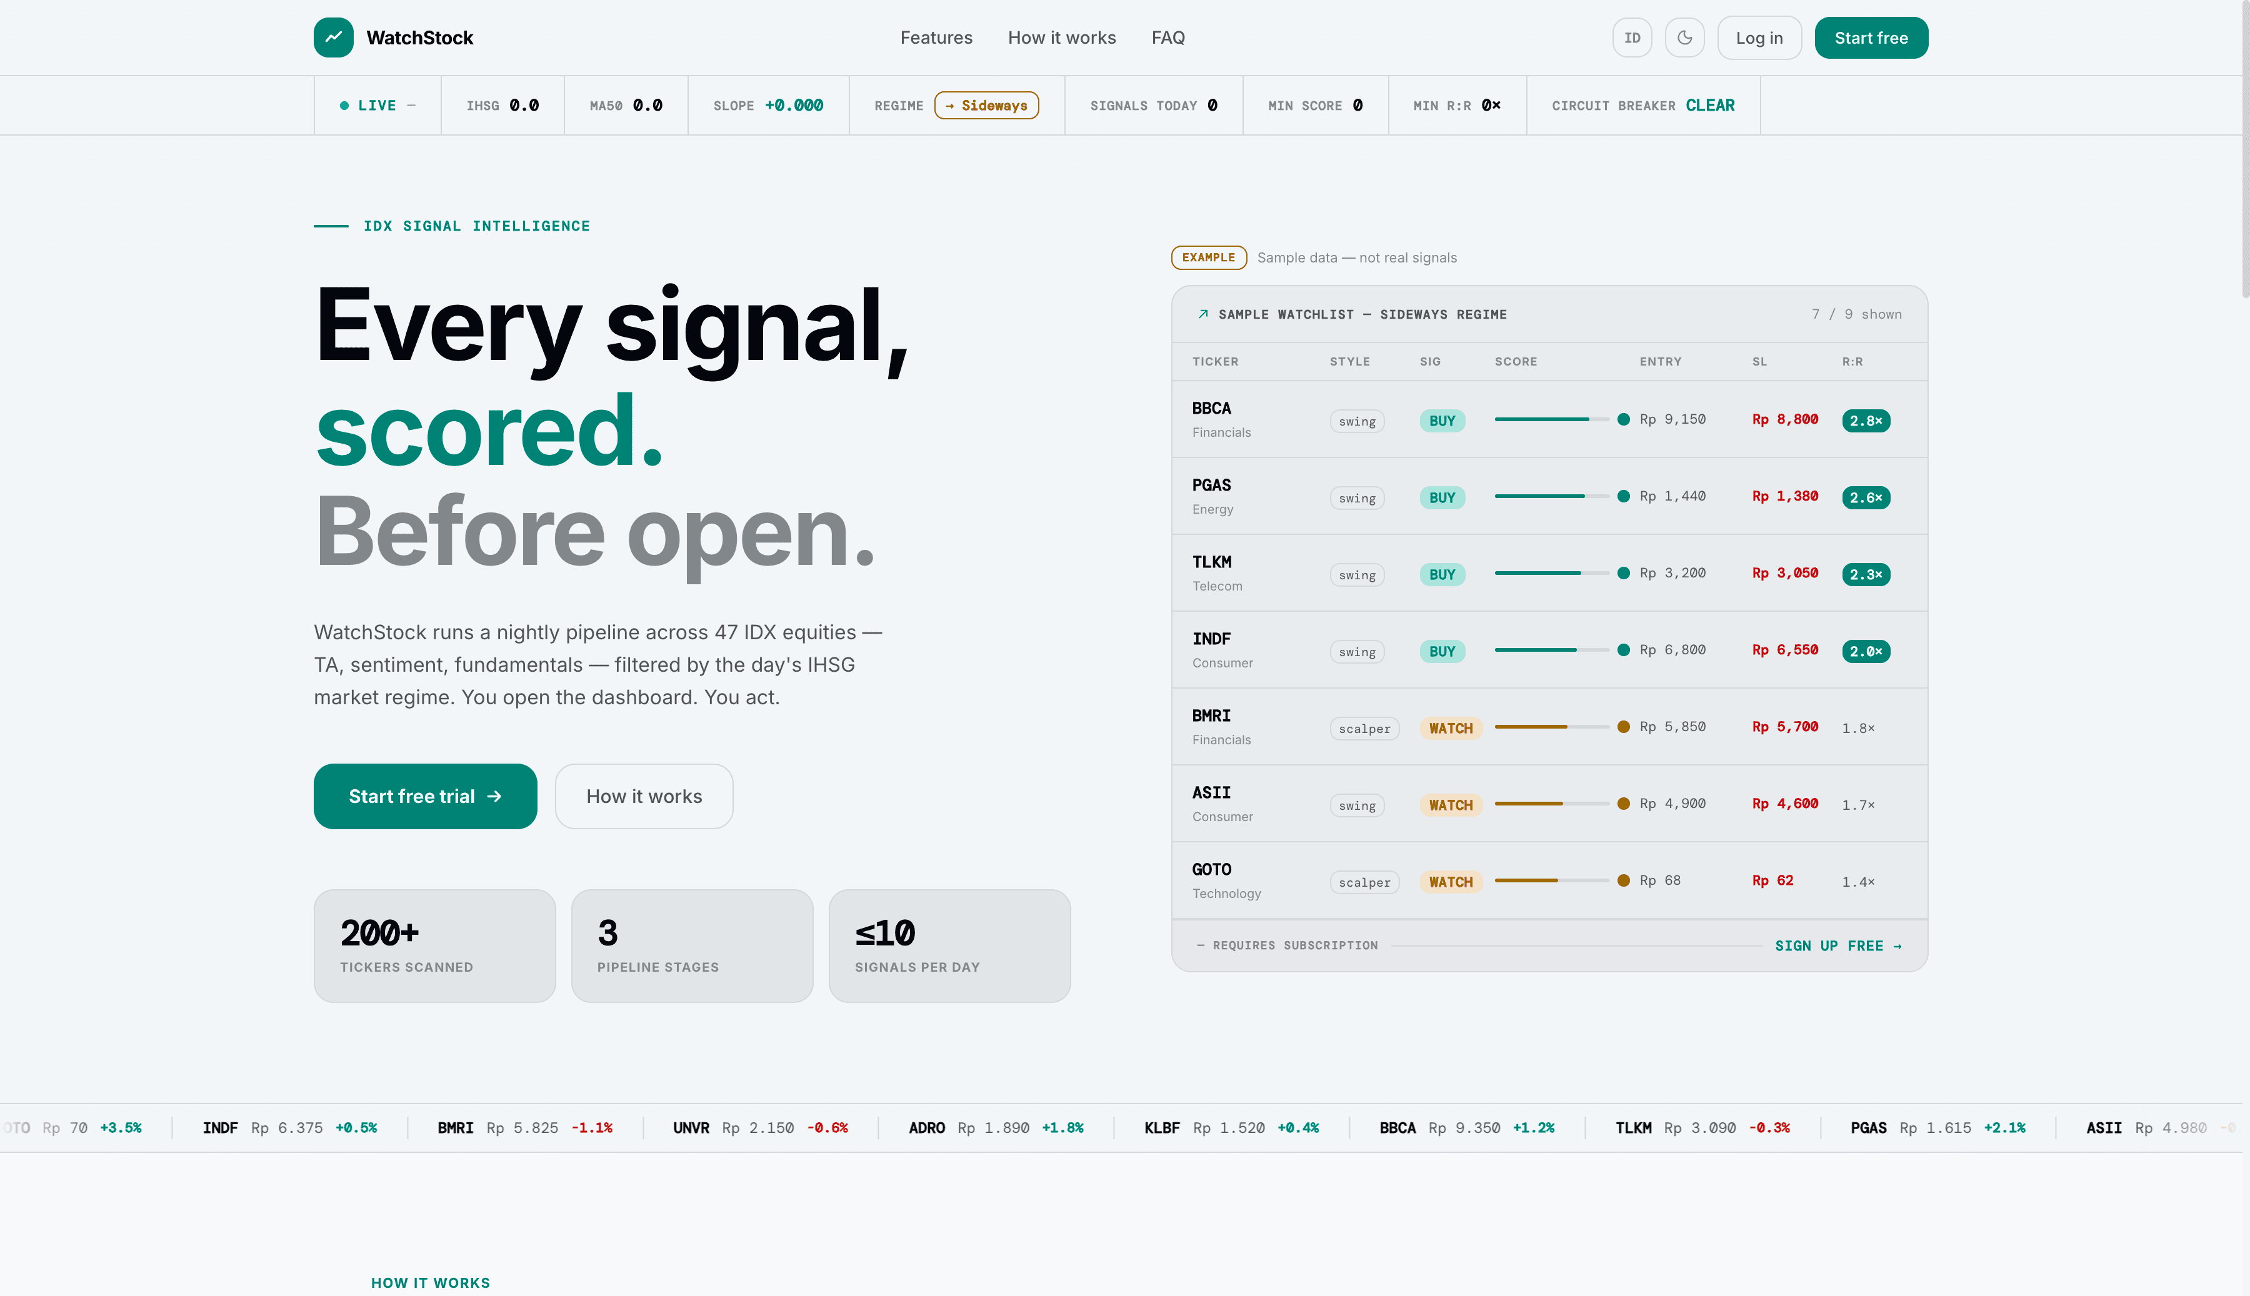The image size is (2250, 1296).
Task: Click the EXAMPLE badge
Action: pos(1209,257)
